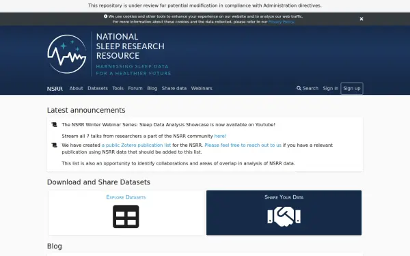Click the Search magnifier link
This screenshot has height=256, width=410.
(x=307, y=88)
